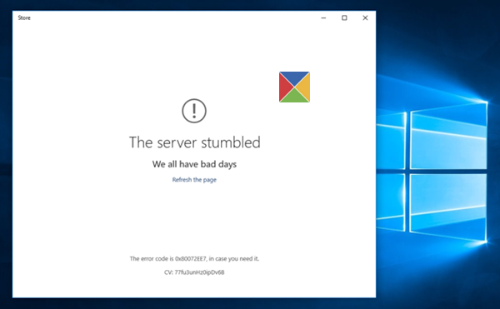The width and height of the screenshot is (500, 309).
Task: Close the Store window
Action: tap(366, 17)
